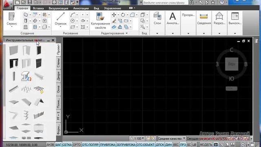Select the Rotate tool in Редактирование
Viewport: 261px width, 147px height.
(x=123, y=15)
